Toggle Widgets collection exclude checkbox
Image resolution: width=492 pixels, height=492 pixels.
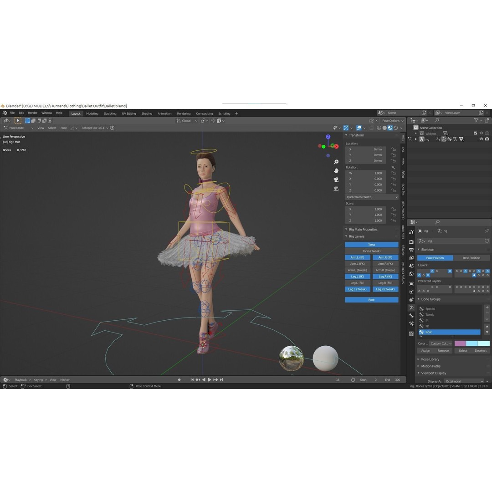click(x=475, y=133)
